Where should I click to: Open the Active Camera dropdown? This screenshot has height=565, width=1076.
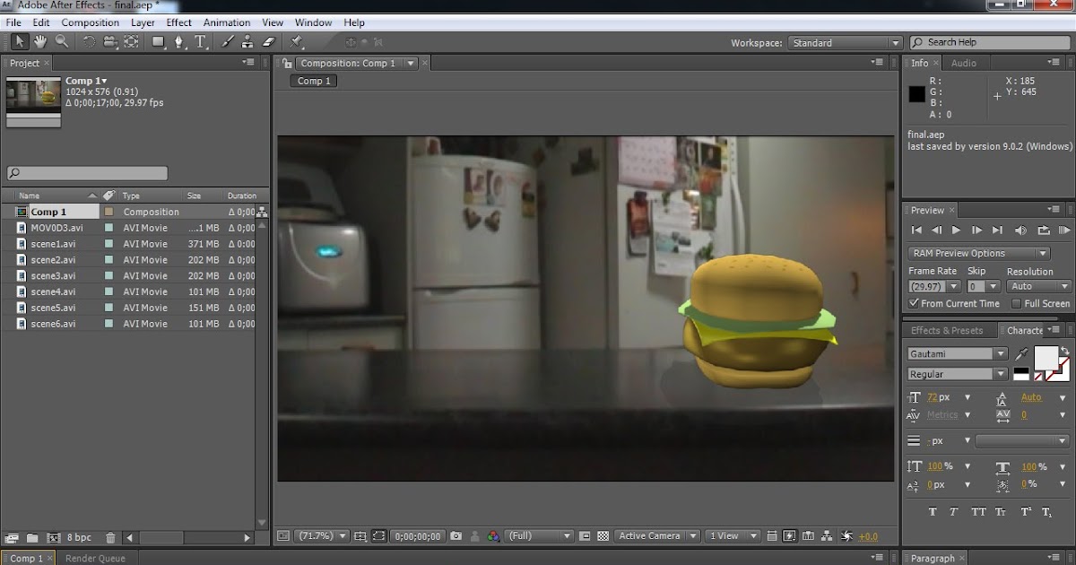pos(657,536)
